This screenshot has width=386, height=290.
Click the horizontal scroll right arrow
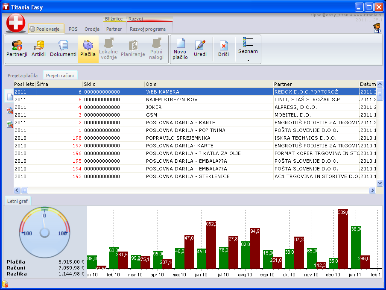(372, 190)
